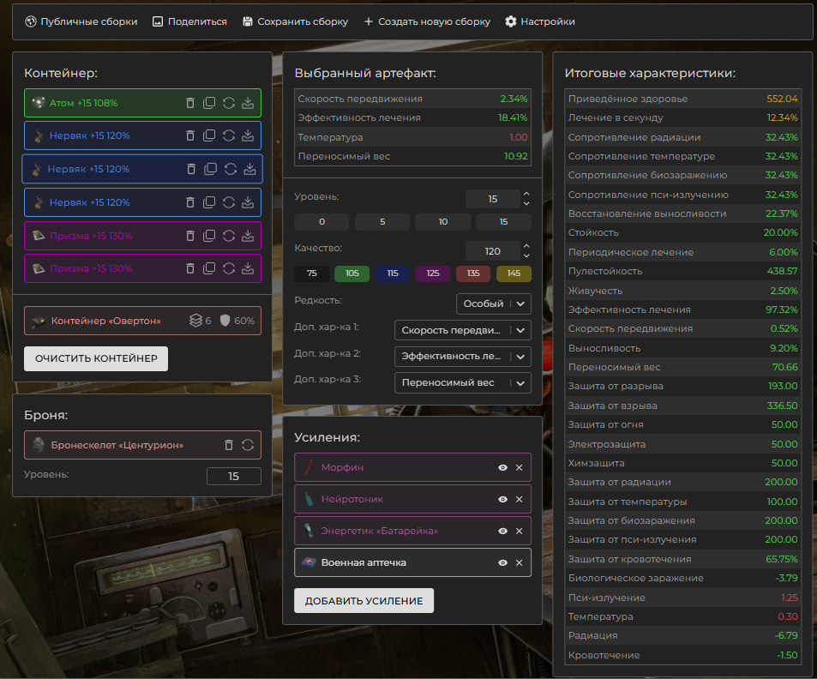The image size is (817, 679).
Task: Decrease Качество with the down arrow
Action: click(526, 255)
